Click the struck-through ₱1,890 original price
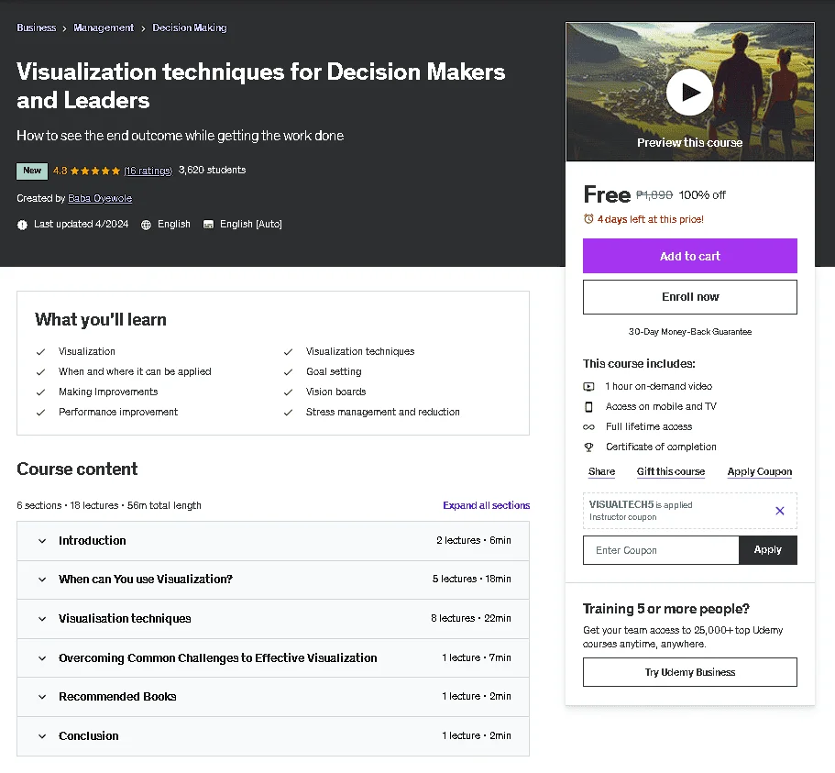The height and width of the screenshot is (773, 835). [x=654, y=195]
